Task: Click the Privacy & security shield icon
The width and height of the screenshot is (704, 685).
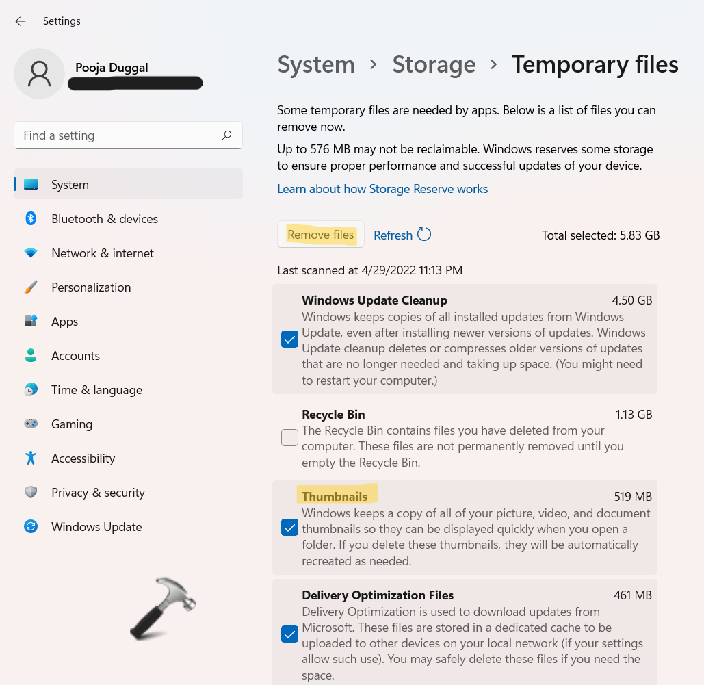Action: (31, 493)
